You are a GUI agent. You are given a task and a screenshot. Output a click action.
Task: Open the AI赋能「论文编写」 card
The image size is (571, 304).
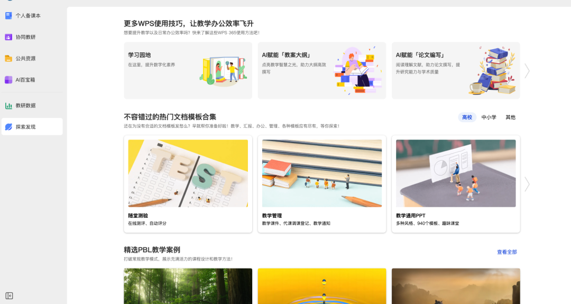point(456,71)
